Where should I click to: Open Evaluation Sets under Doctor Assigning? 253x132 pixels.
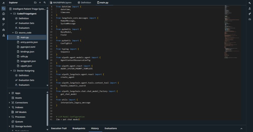pyautogui.click(x=27, y=80)
